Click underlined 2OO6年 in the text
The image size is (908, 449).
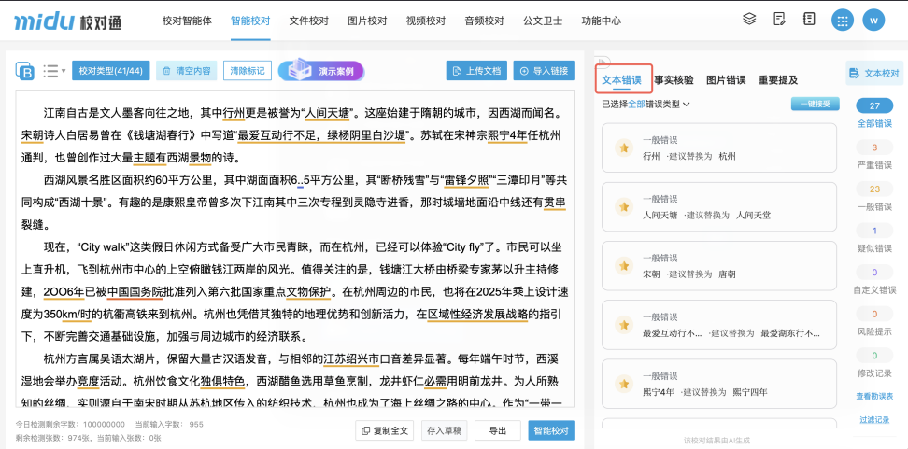(64, 291)
